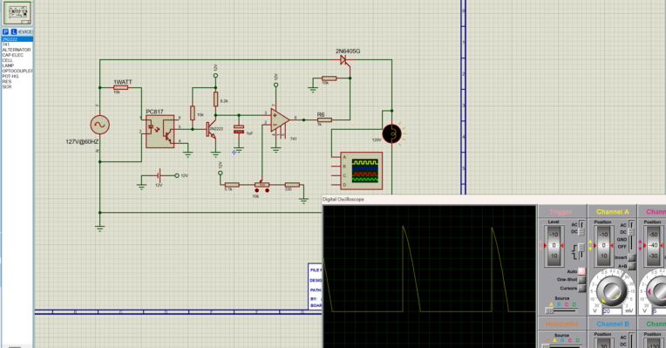Image resolution: width=666 pixels, height=348 pixels.
Task: Click the 1uF electrolytic capacitor symbol
Action: pos(239,130)
